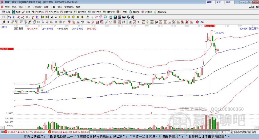Open the 行情 quotes view
This screenshot has height=139, width=259.
pos(6,12)
